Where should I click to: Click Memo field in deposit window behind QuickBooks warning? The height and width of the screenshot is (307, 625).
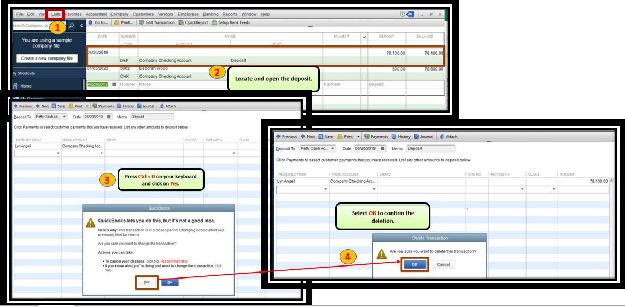[x=152, y=117]
